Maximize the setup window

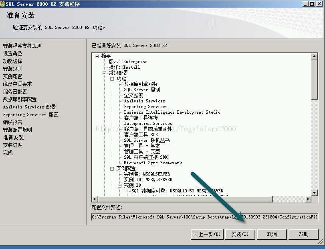[312, 4]
